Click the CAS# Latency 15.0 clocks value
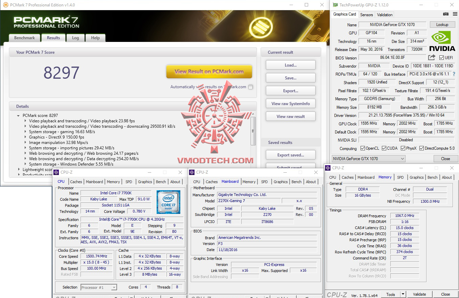Image resolution: width=459 pixels, height=298 pixels. tap(405, 228)
